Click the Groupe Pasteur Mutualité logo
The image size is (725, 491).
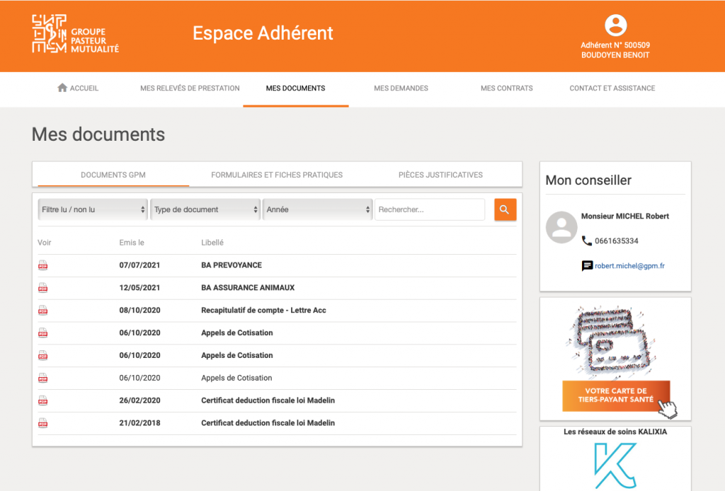[x=76, y=34]
